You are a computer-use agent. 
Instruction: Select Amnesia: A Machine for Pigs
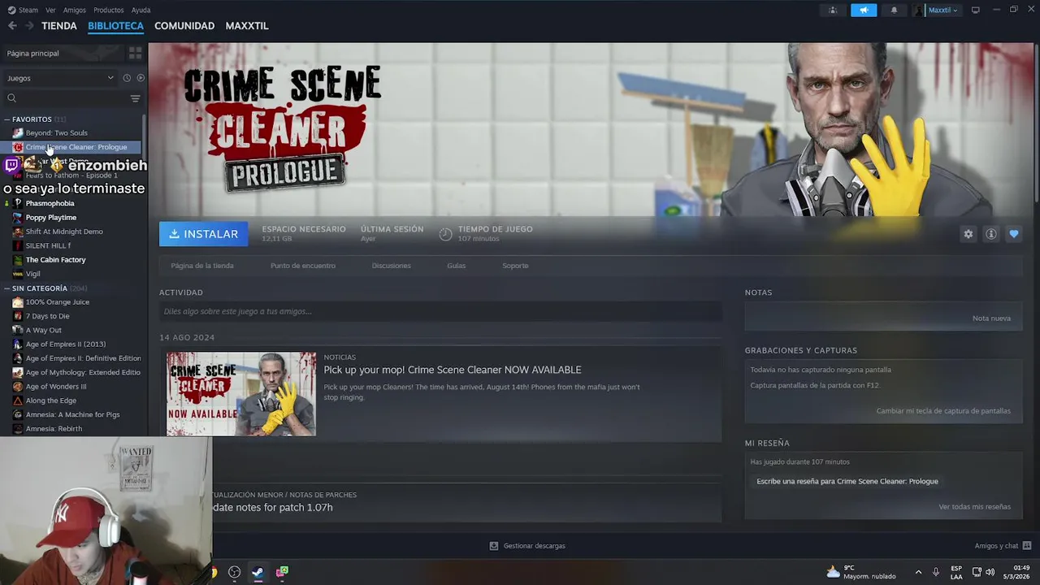pos(72,414)
